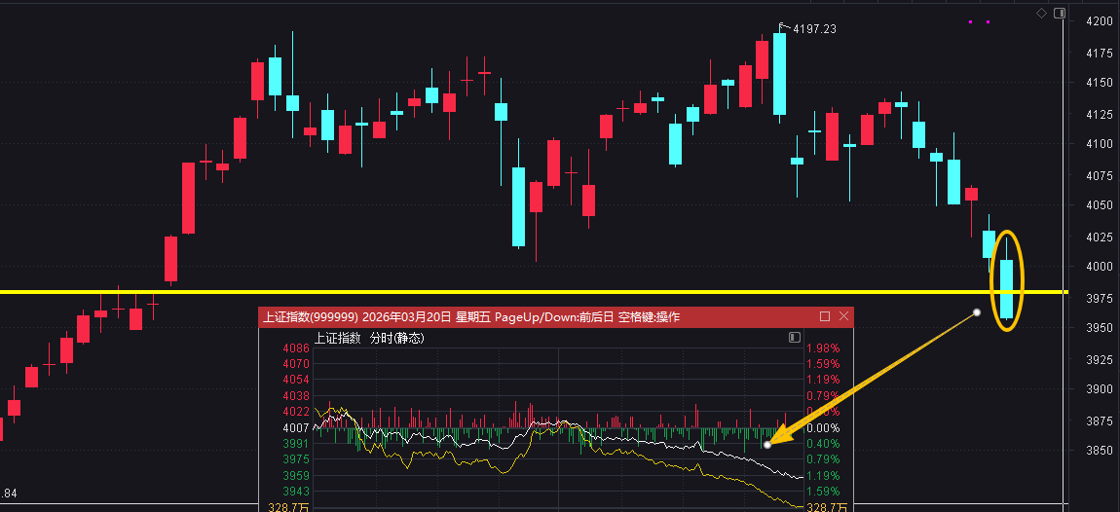1120x512 pixels.
Task: Toggle the panel icon inside the 分时 popup
Action: 794,338
